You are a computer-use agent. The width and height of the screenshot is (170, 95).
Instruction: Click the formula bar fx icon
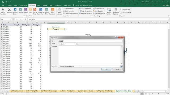pyautogui.click(x=25, y=19)
